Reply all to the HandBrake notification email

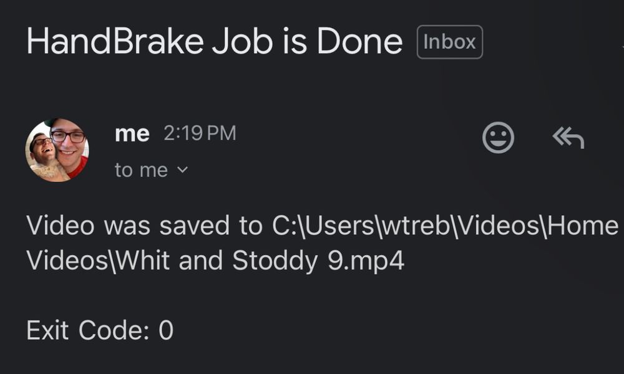(x=567, y=138)
